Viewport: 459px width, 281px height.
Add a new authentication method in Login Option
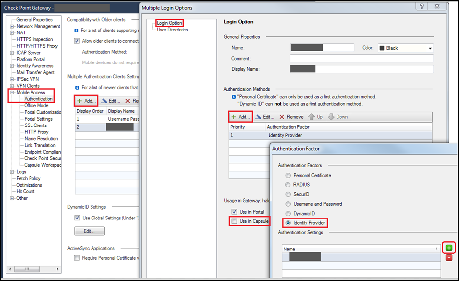(x=241, y=117)
